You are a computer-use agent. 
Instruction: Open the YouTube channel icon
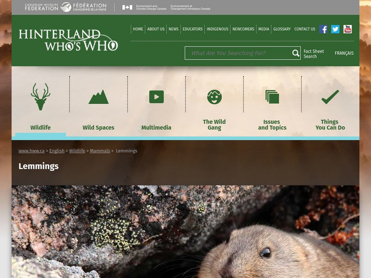point(347,29)
